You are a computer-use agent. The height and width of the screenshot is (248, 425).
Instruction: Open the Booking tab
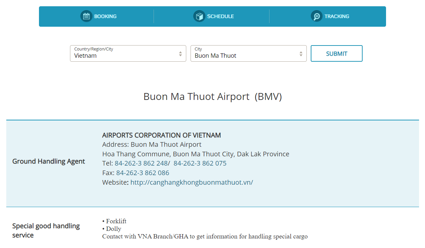(x=98, y=16)
